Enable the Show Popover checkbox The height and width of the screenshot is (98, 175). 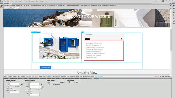pos(30,82)
